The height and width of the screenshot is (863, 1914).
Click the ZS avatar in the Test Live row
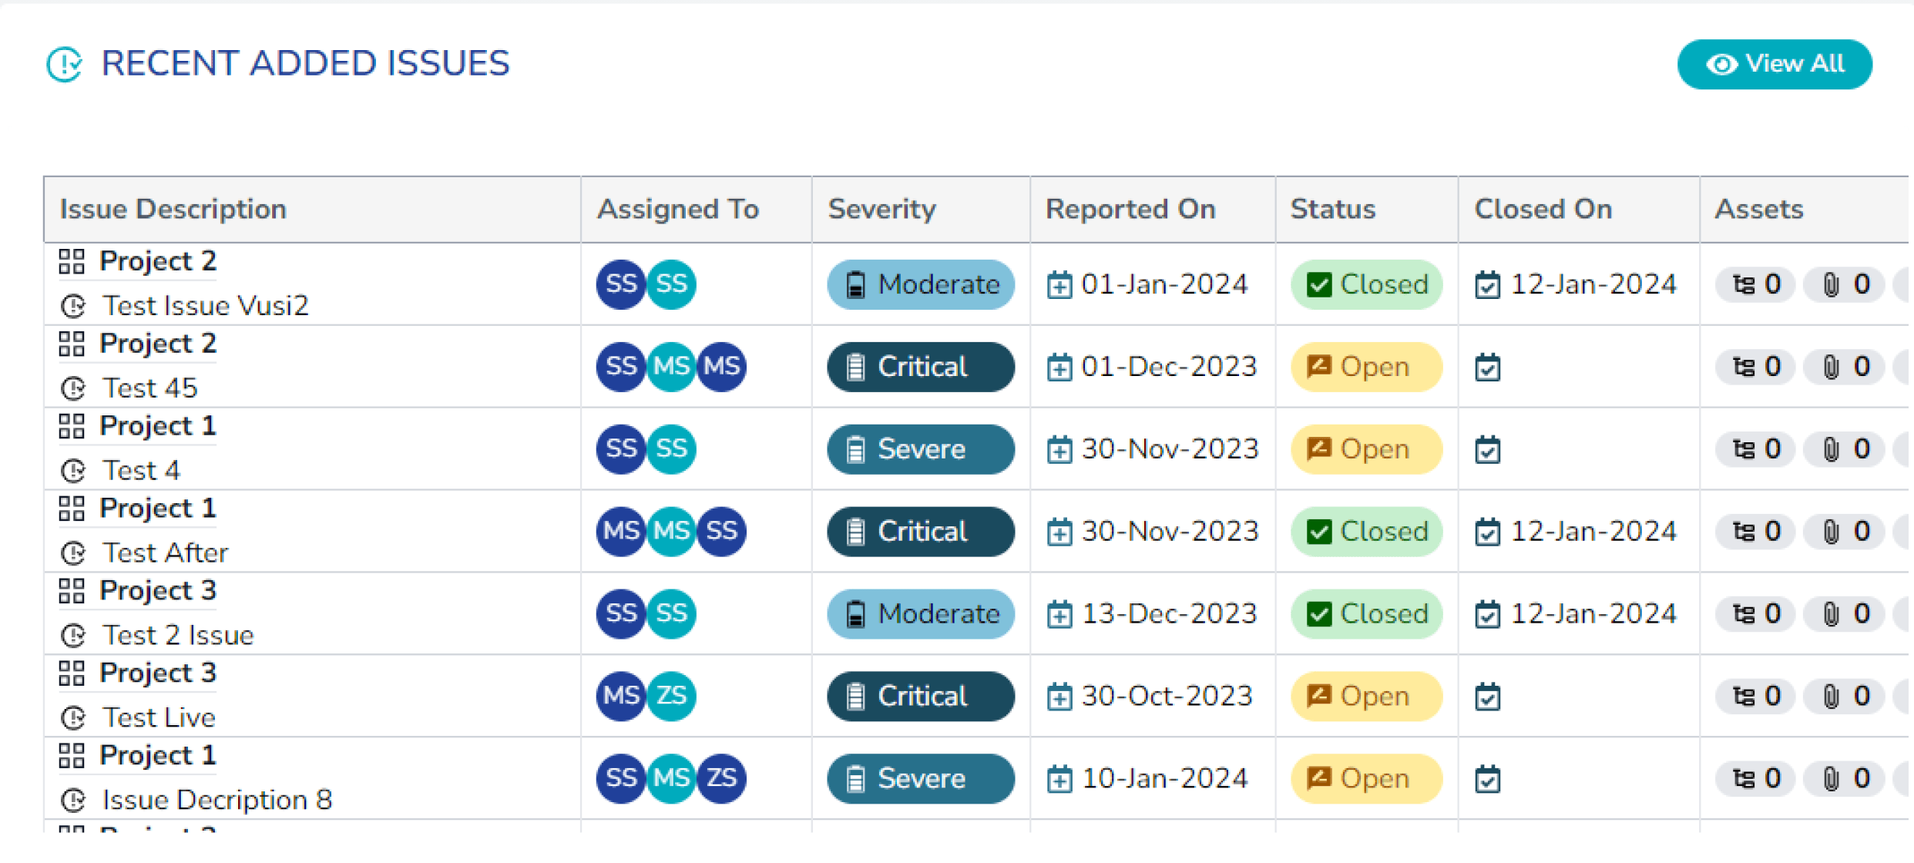tap(671, 696)
